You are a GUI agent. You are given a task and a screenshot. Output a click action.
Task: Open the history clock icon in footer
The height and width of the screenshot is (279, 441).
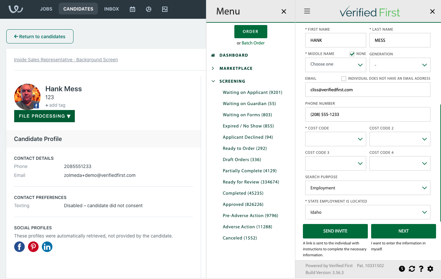[402, 269]
